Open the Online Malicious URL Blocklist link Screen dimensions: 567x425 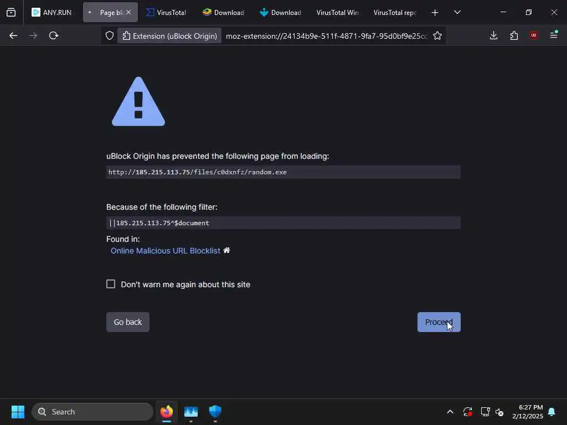(x=165, y=251)
